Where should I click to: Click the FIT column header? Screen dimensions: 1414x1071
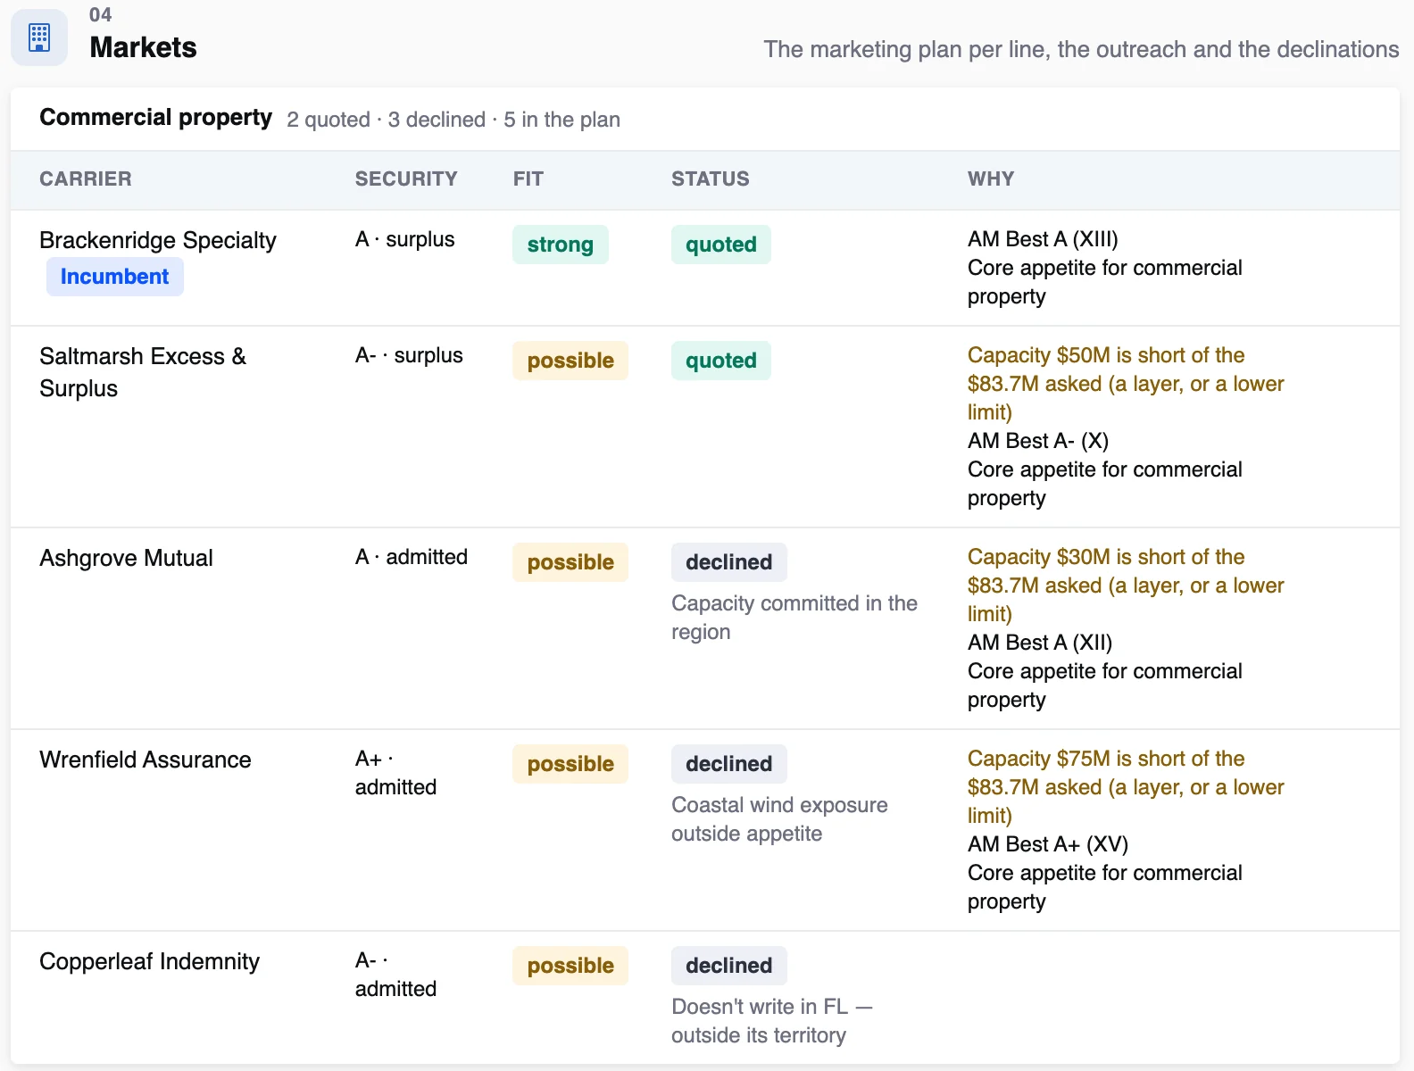[x=528, y=178]
